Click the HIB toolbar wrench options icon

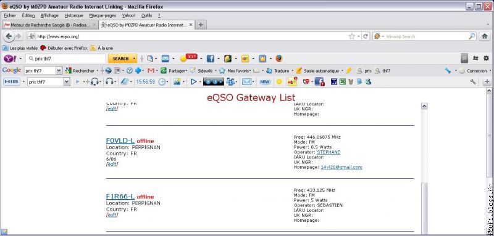(472, 82)
